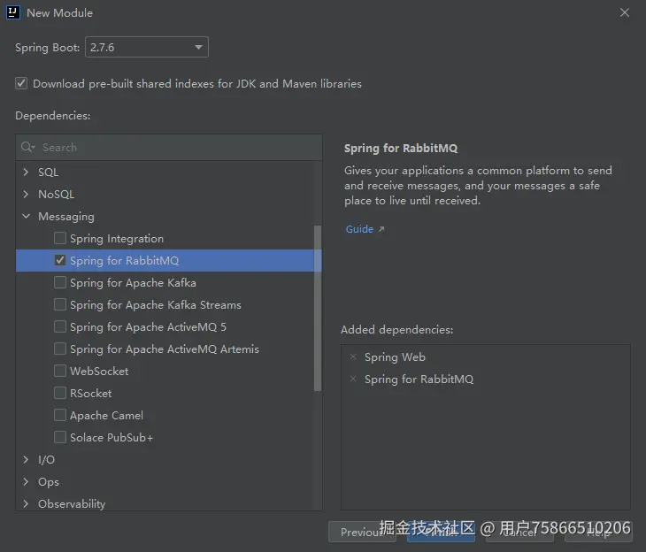Check the Apache Camel dependency
The width and height of the screenshot is (646, 552).
(60, 415)
